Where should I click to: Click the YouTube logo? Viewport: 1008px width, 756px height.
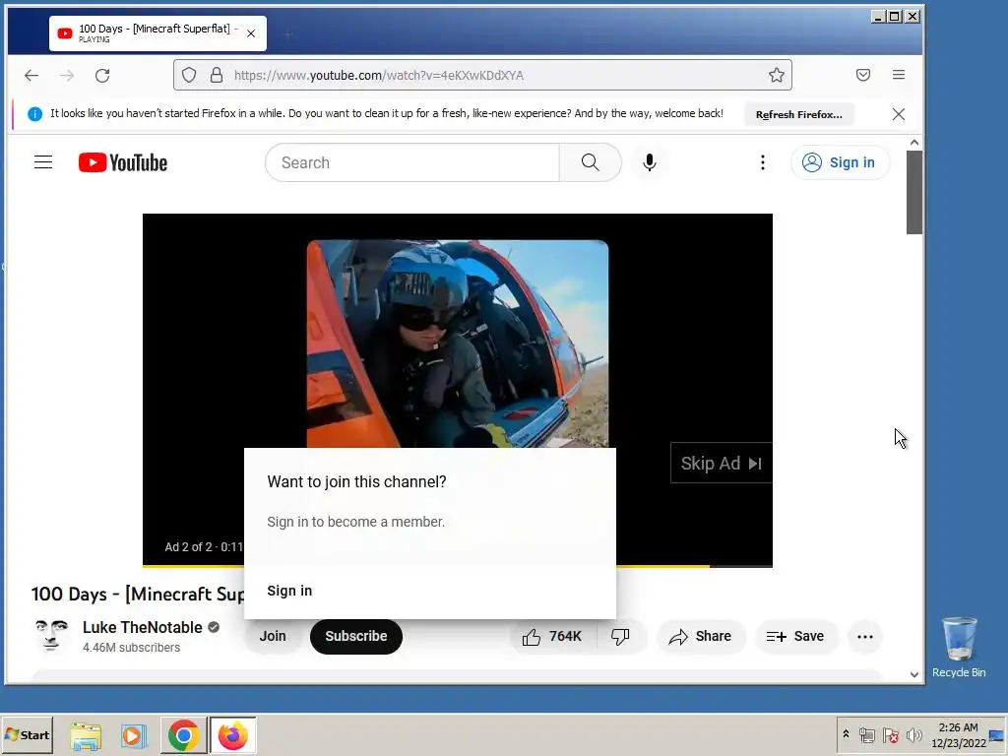[x=123, y=162]
